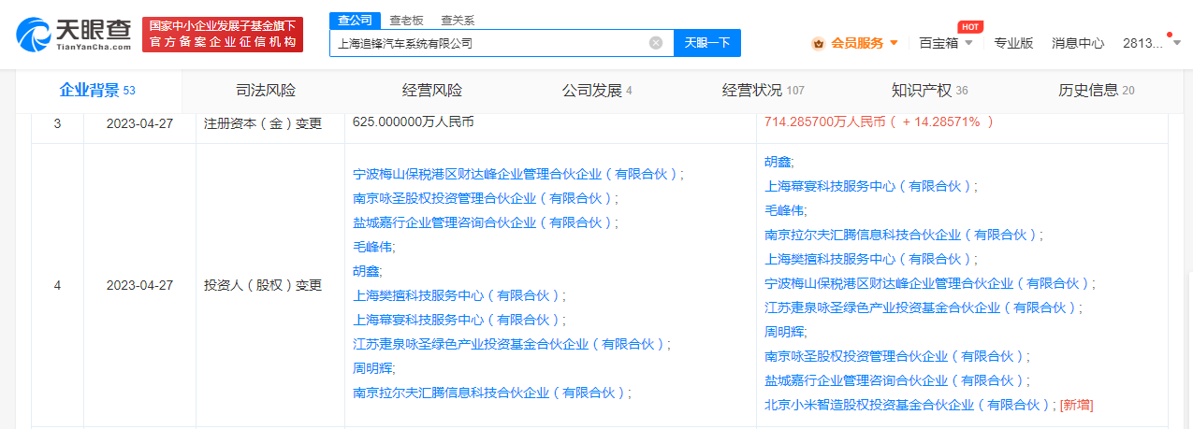Open 宁波梅山保税港区财达峰 link in before-change column
This screenshot has width=1193, height=429.
(x=516, y=174)
